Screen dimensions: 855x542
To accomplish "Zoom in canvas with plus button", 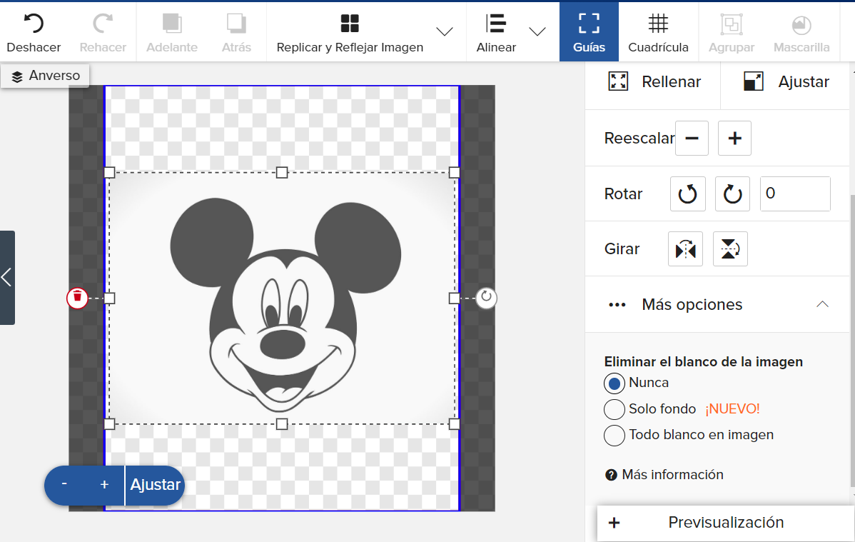I will click(104, 485).
